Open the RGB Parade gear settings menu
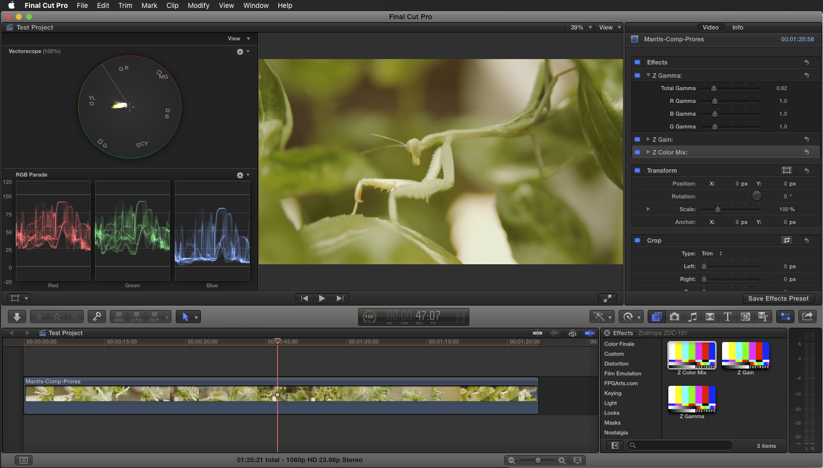 [x=243, y=175]
